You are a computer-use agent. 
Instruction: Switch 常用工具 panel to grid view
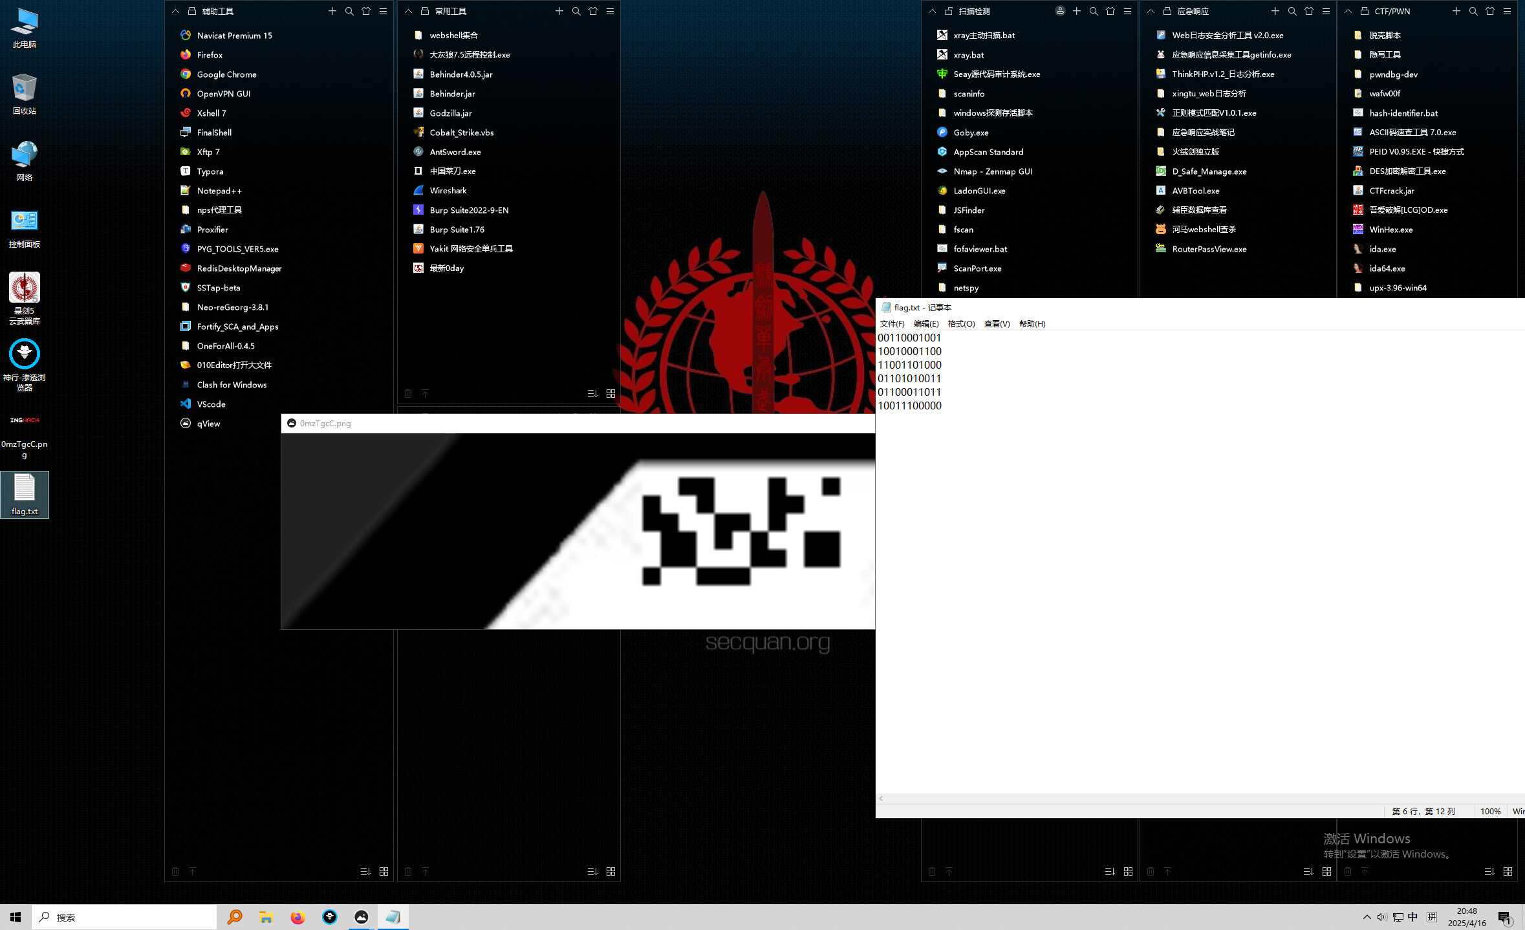pyautogui.click(x=611, y=393)
